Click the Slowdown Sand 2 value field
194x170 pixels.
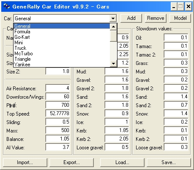[176, 105]
